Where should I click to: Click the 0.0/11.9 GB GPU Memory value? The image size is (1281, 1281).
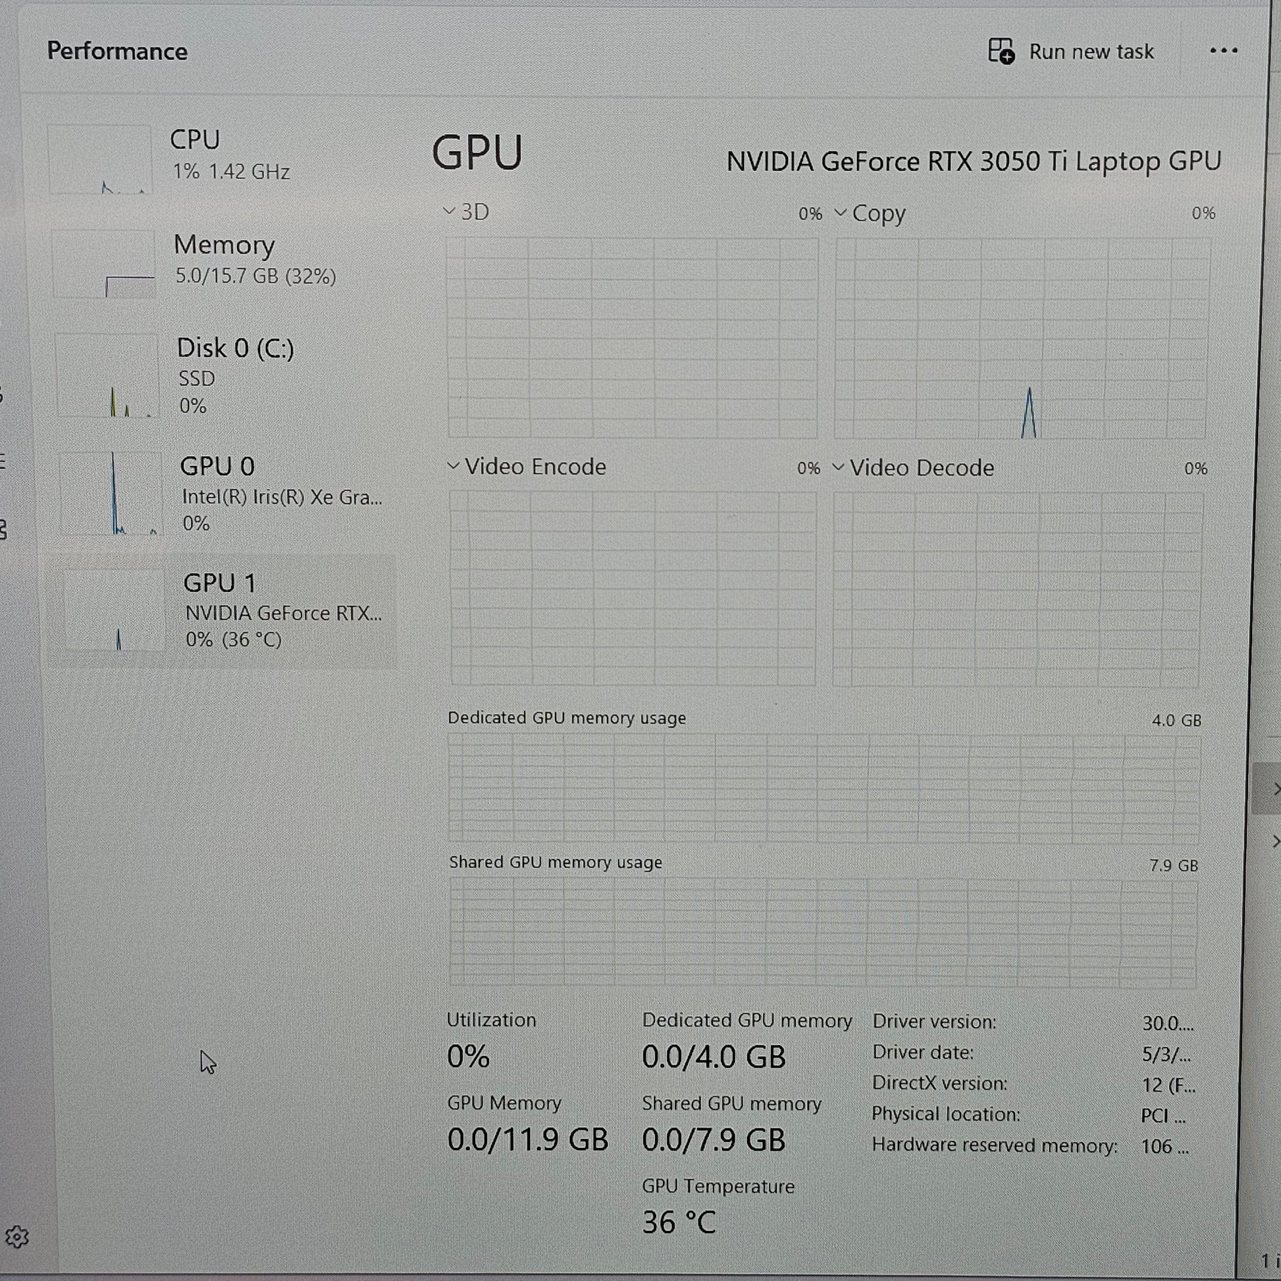[528, 1139]
